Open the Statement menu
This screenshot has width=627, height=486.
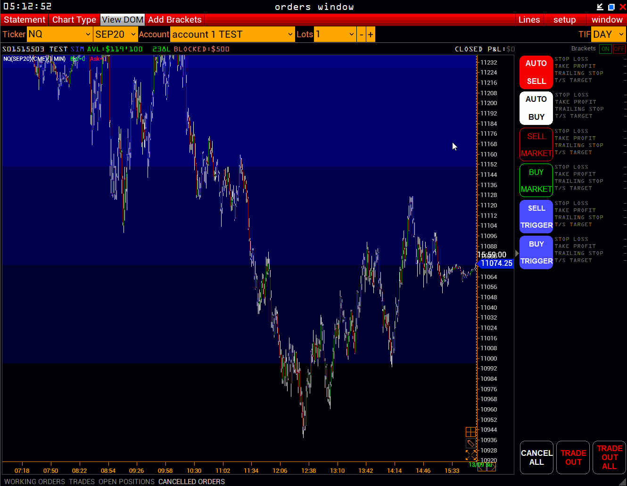click(25, 20)
